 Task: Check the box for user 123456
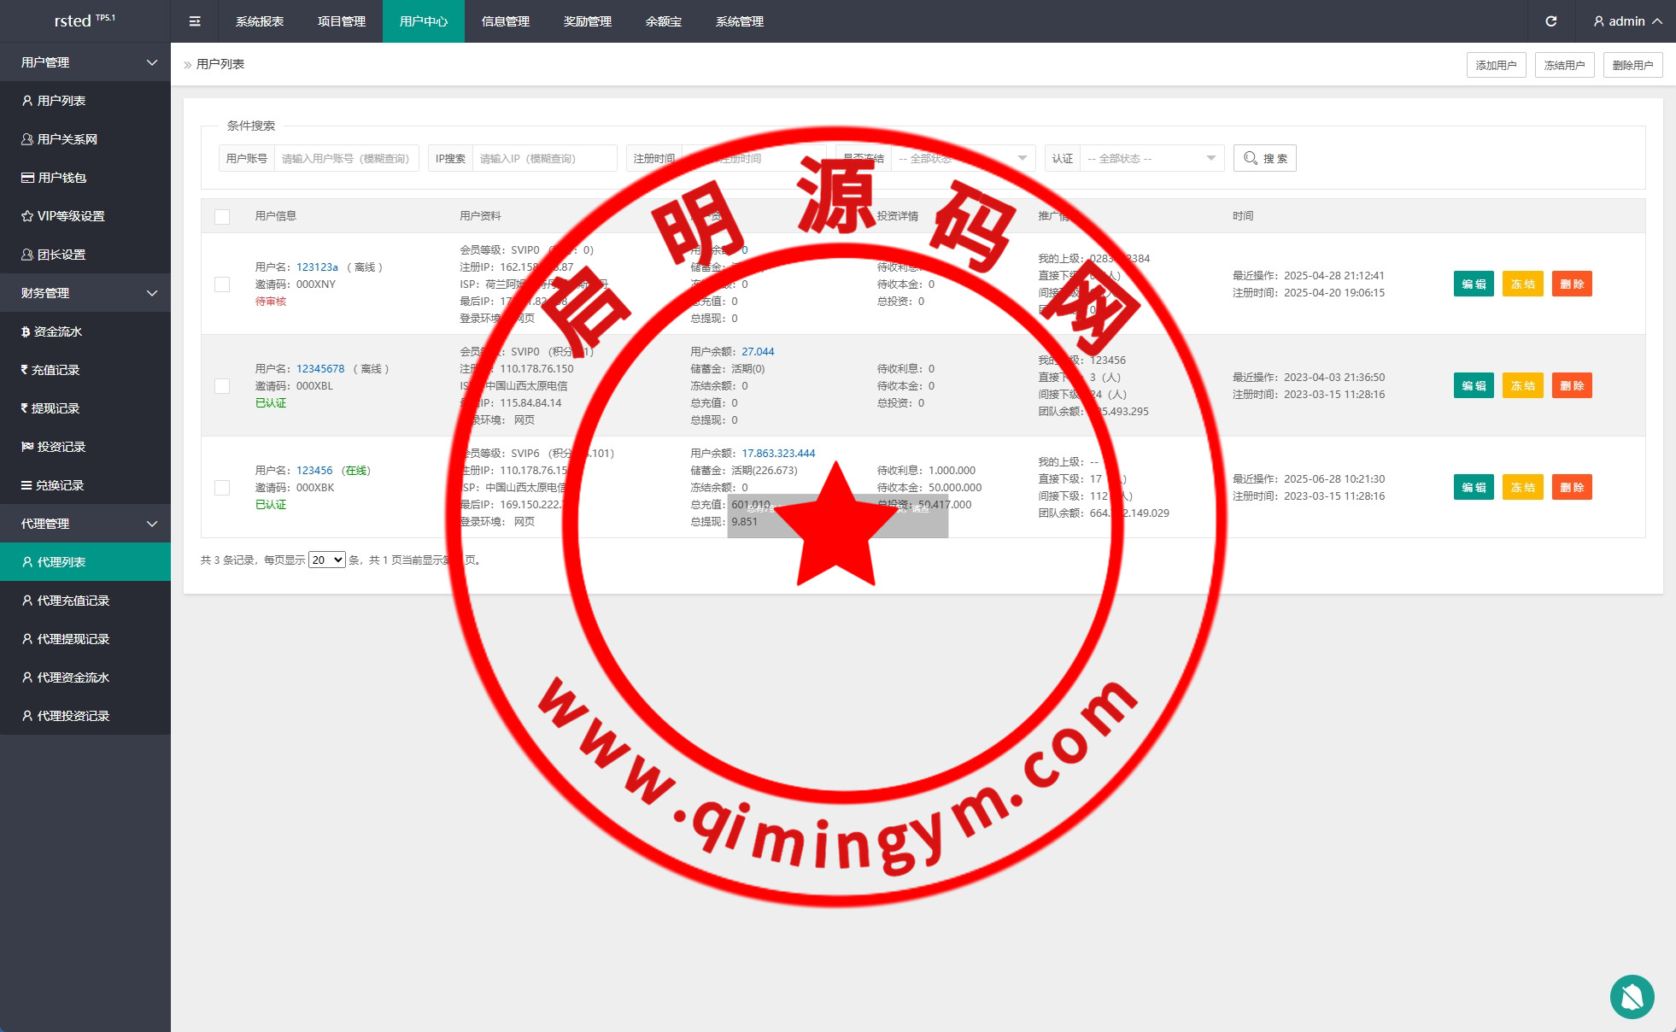pos(222,488)
